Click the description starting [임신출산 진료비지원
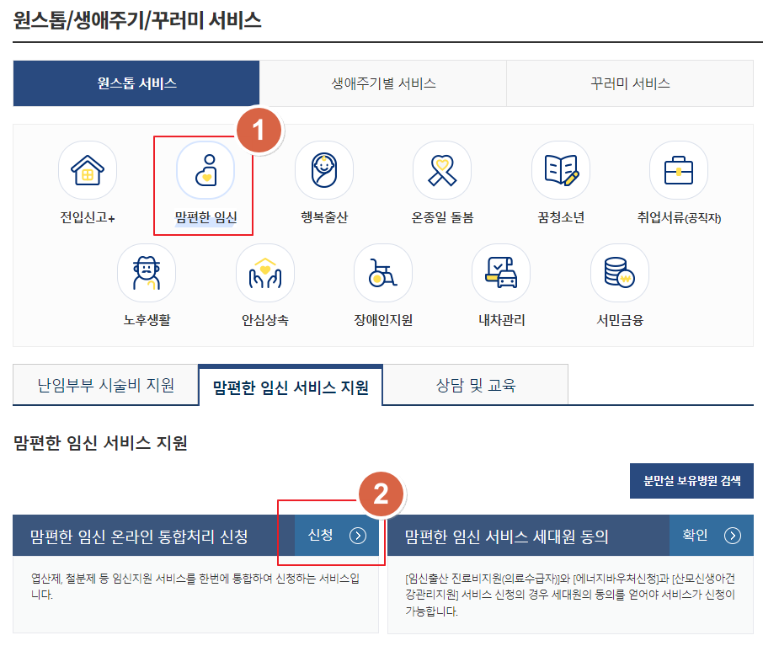 [x=570, y=595]
